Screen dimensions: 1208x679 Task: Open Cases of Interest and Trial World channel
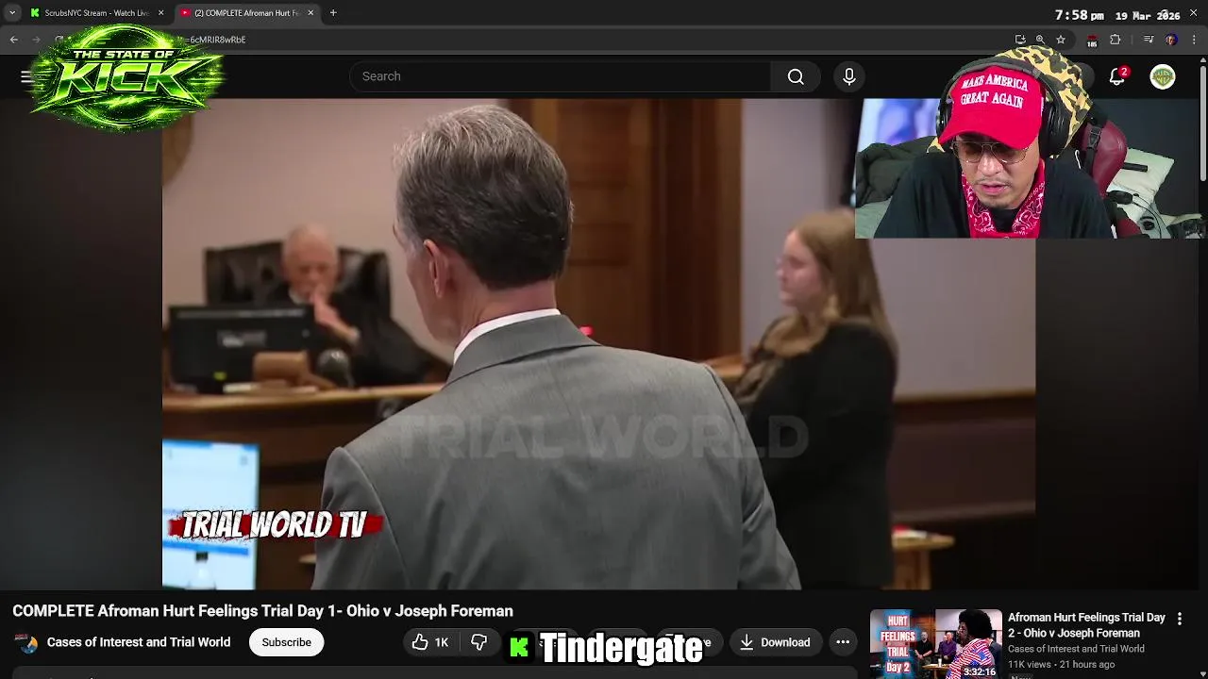[139, 642]
